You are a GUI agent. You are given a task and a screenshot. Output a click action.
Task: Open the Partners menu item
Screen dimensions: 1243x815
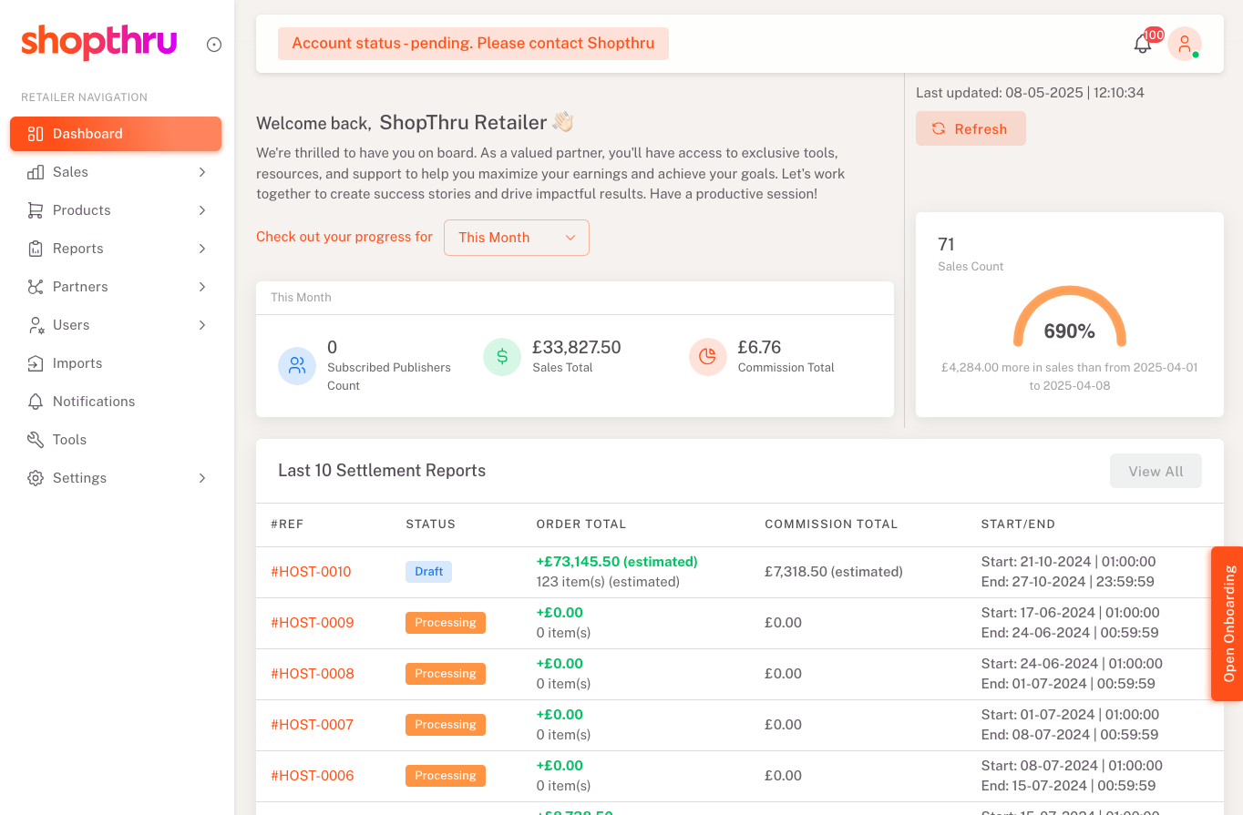click(x=80, y=287)
